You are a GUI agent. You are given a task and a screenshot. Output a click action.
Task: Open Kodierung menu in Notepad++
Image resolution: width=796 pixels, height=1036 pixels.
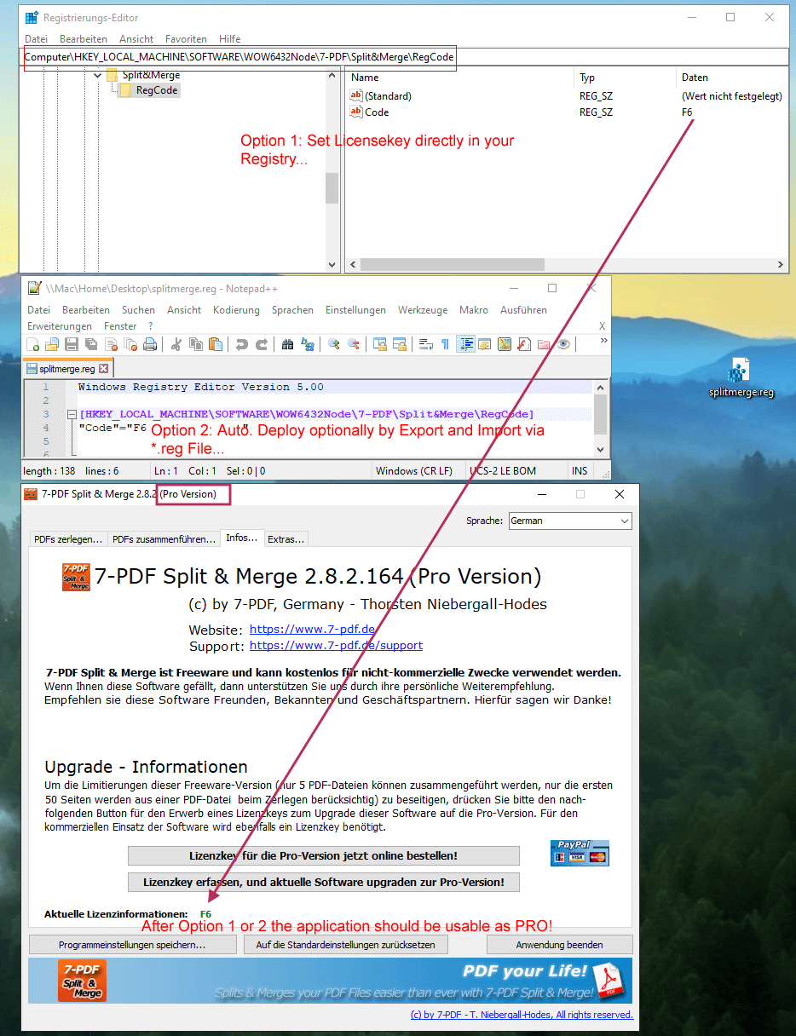[x=236, y=310]
